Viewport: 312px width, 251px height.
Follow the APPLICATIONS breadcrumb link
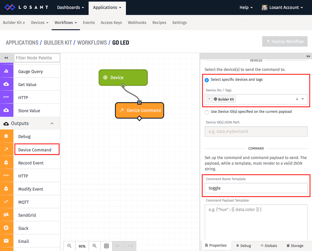click(x=22, y=42)
